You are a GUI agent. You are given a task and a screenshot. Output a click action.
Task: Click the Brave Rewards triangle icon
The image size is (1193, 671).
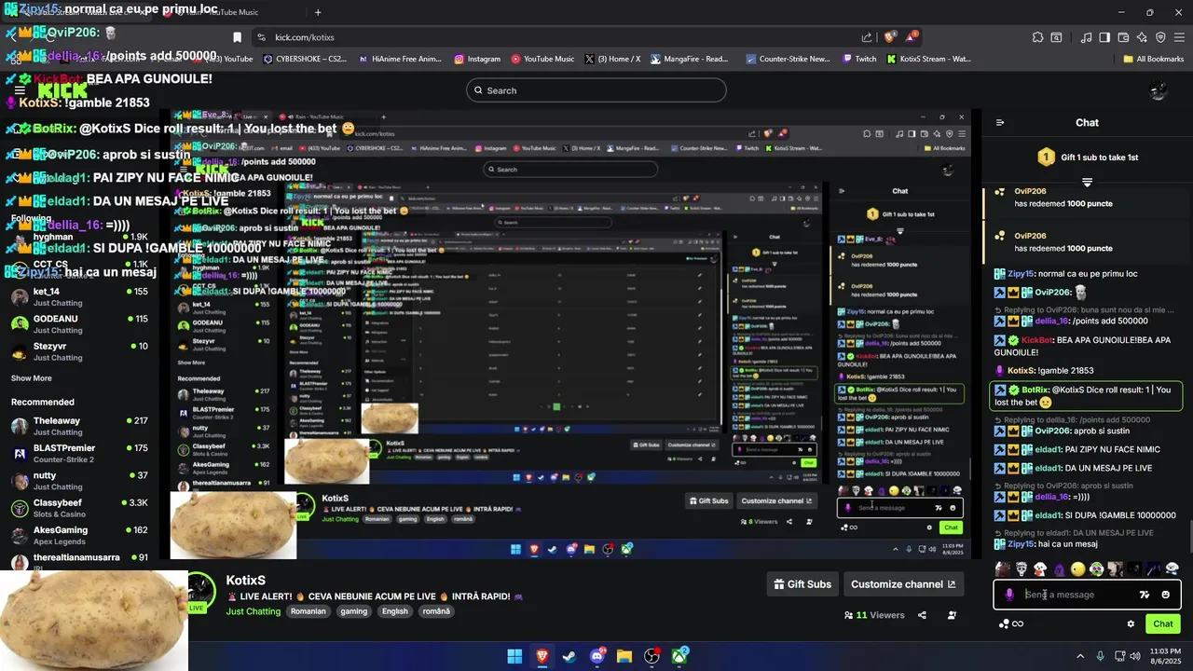(x=912, y=37)
